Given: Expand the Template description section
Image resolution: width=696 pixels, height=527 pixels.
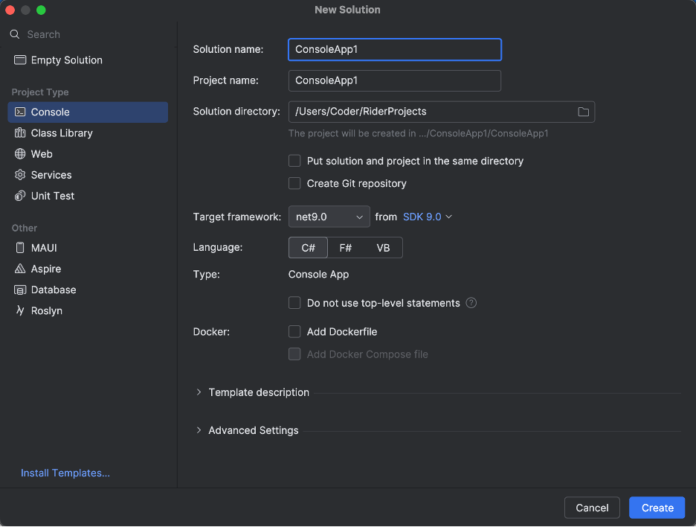Looking at the screenshot, I should pyautogui.click(x=199, y=392).
